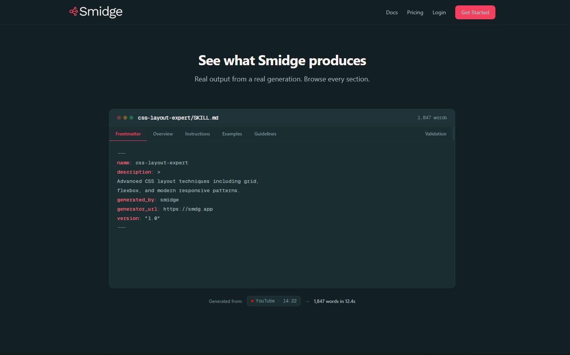This screenshot has height=355, width=570.
Task: Click the red YouTube dot in the source badge
Action: pos(253,301)
